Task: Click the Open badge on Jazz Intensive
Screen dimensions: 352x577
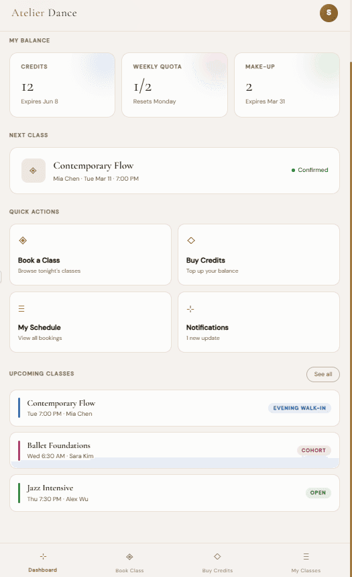Action: coord(318,493)
